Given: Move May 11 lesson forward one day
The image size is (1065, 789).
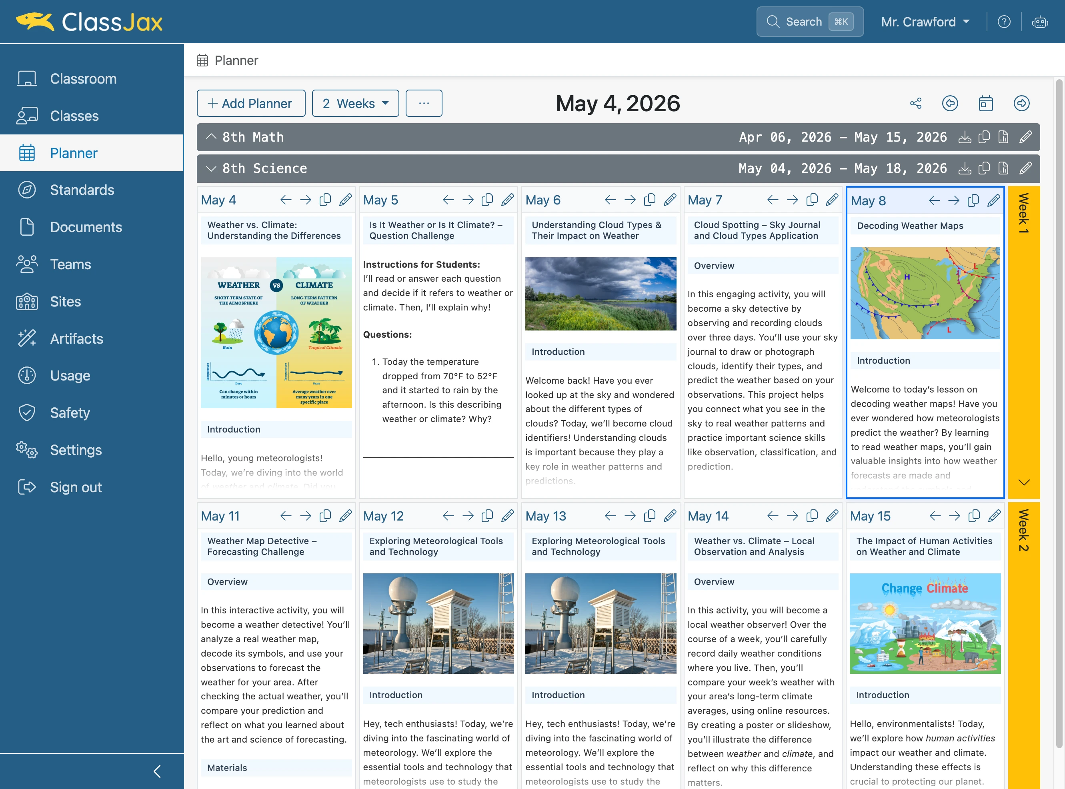Looking at the screenshot, I should (306, 516).
